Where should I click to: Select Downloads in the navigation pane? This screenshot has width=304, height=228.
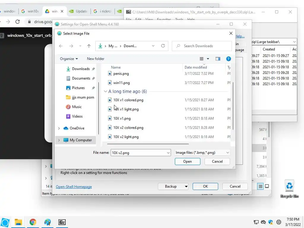pyautogui.click(x=81, y=69)
